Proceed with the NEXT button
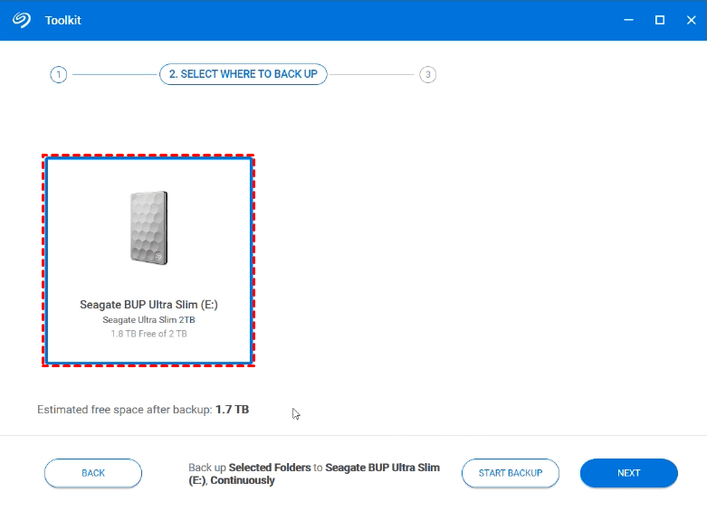Screen dimensions: 707x511 point(628,473)
